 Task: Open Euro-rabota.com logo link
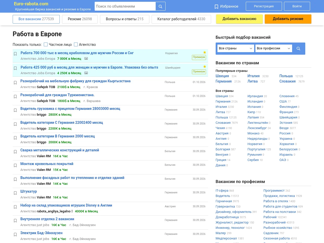pyautogui.click(x=31, y=4)
